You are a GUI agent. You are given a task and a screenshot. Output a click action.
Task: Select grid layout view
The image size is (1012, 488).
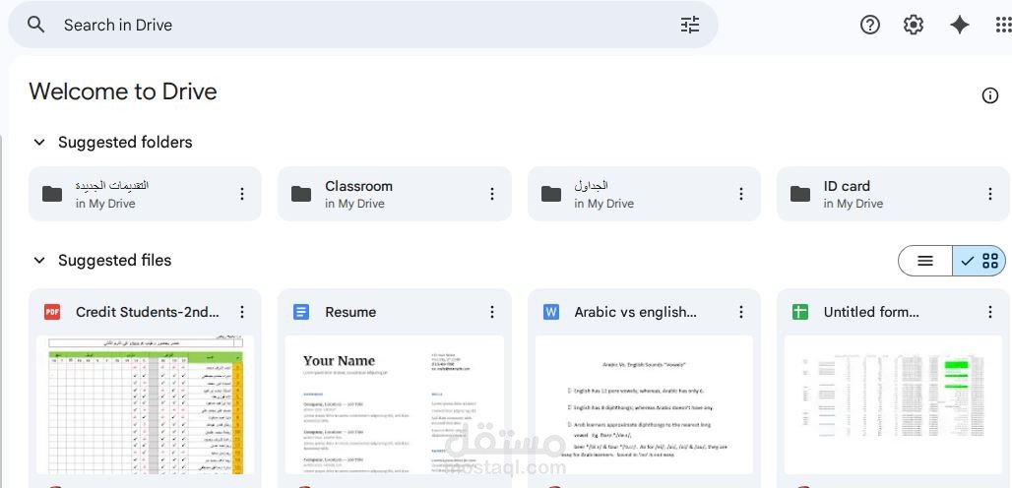click(x=980, y=261)
